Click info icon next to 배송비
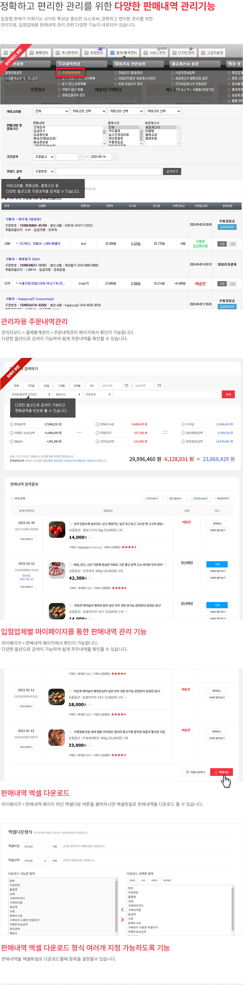 pos(11,441)
